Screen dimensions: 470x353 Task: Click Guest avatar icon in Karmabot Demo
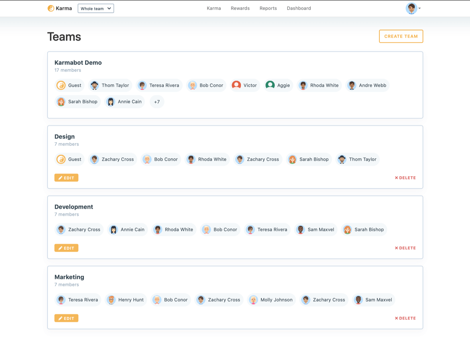tap(61, 85)
